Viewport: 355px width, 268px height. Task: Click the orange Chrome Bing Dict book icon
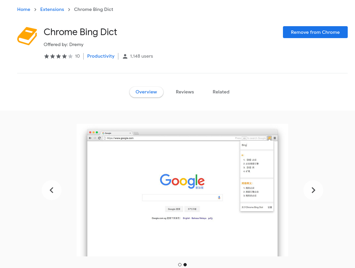tap(27, 36)
